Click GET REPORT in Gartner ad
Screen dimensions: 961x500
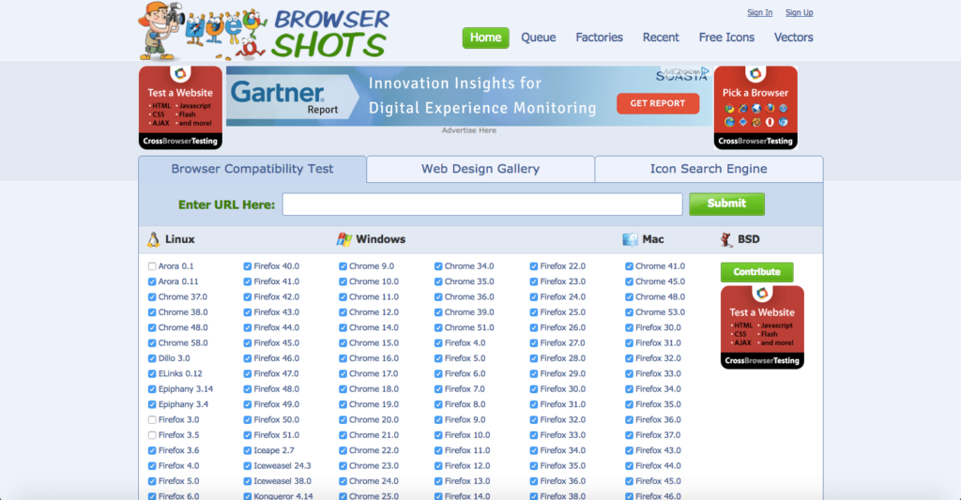657,103
